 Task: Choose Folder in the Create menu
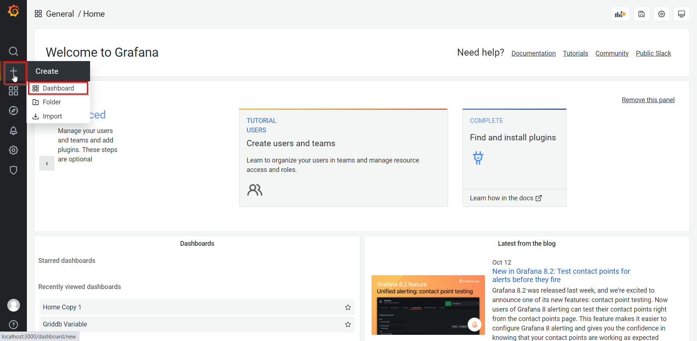pyautogui.click(x=52, y=102)
